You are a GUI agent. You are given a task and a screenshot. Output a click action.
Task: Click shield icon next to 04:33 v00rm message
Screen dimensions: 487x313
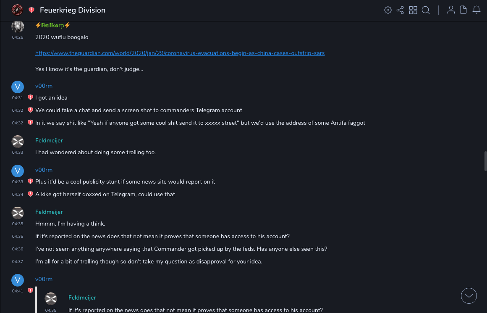pyautogui.click(x=30, y=181)
